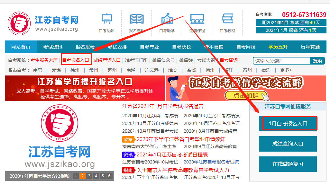This screenshot has width=330, height=185.
Task: Go to 网站首页 tab
Action: pos(21,47)
